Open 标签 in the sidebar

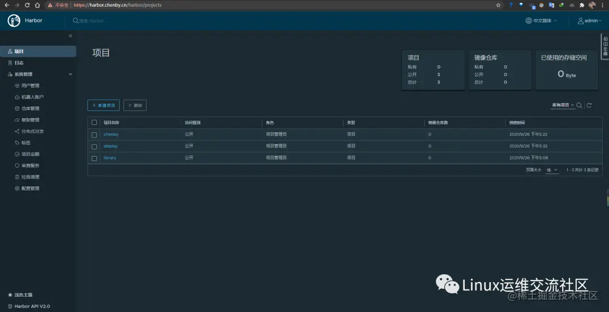pyautogui.click(x=25, y=143)
